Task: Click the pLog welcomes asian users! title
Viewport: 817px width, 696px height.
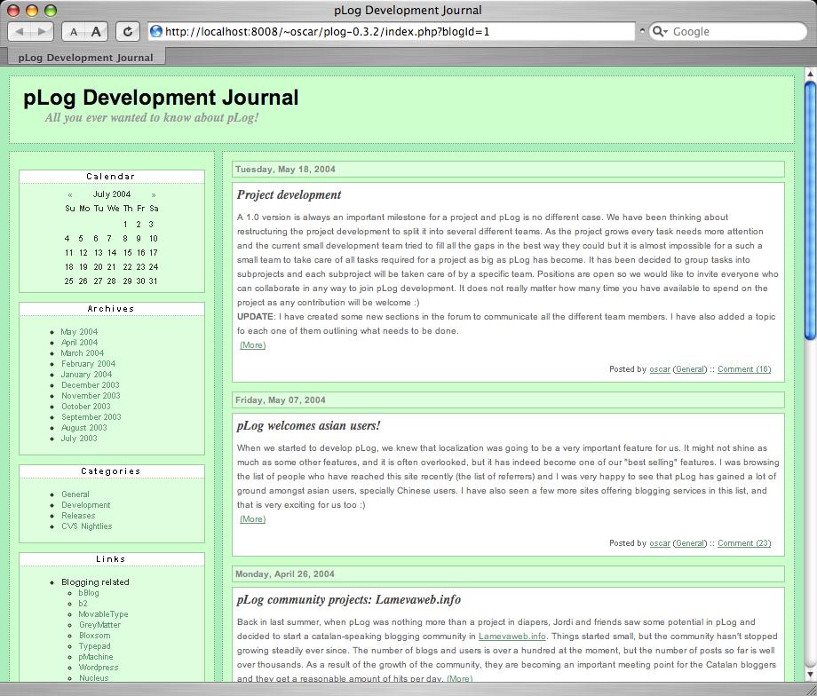Action: click(x=308, y=425)
